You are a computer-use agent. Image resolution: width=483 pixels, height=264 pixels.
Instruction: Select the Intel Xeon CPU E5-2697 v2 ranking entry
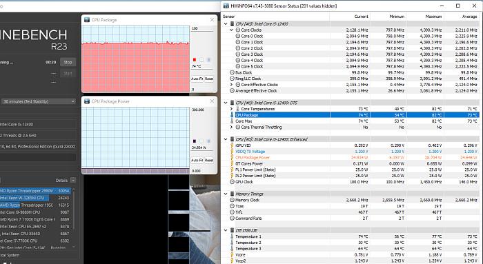tap(35, 227)
